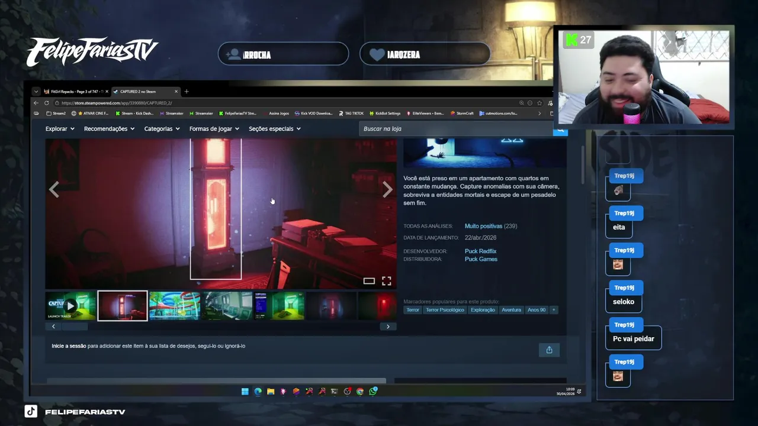The width and height of the screenshot is (758, 426).
Task: Go back using the browser back arrow
Action: [36, 103]
